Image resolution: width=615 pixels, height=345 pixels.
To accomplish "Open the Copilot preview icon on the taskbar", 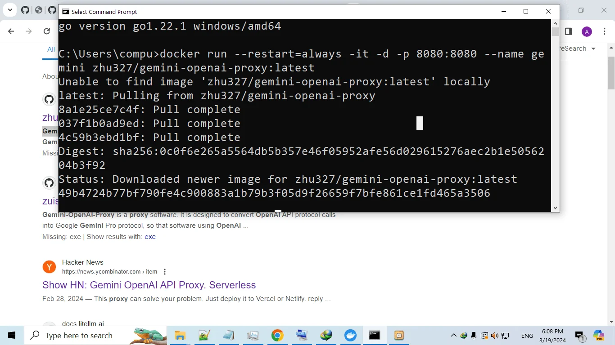I will tap(599, 336).
